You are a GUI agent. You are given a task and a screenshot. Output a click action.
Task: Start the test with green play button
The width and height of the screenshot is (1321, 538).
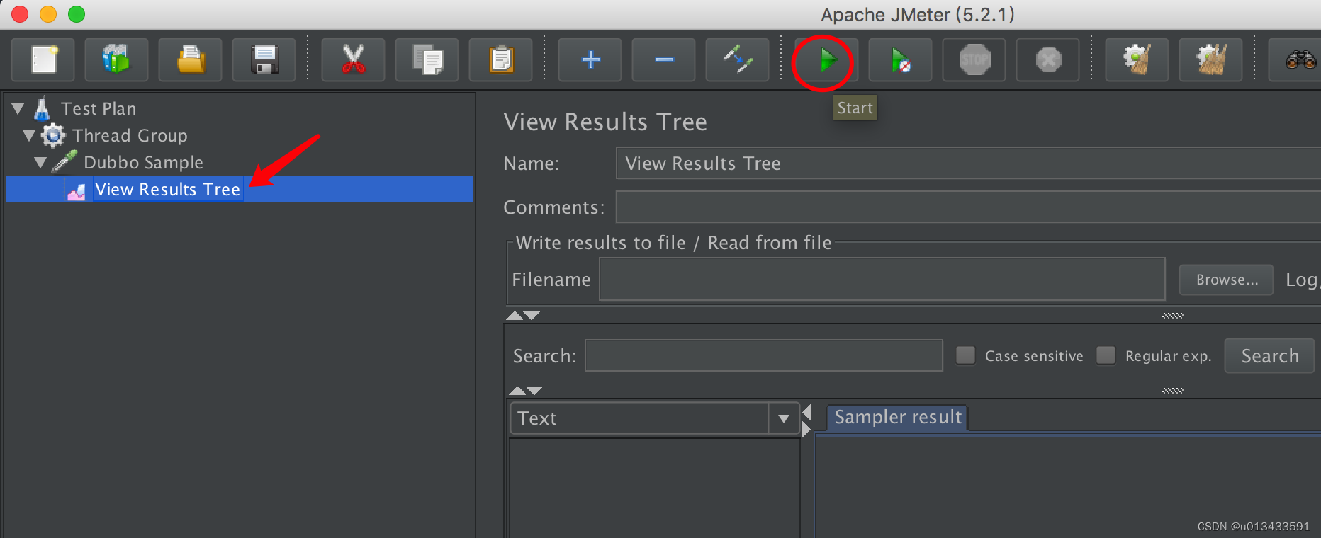click(826, 59)
